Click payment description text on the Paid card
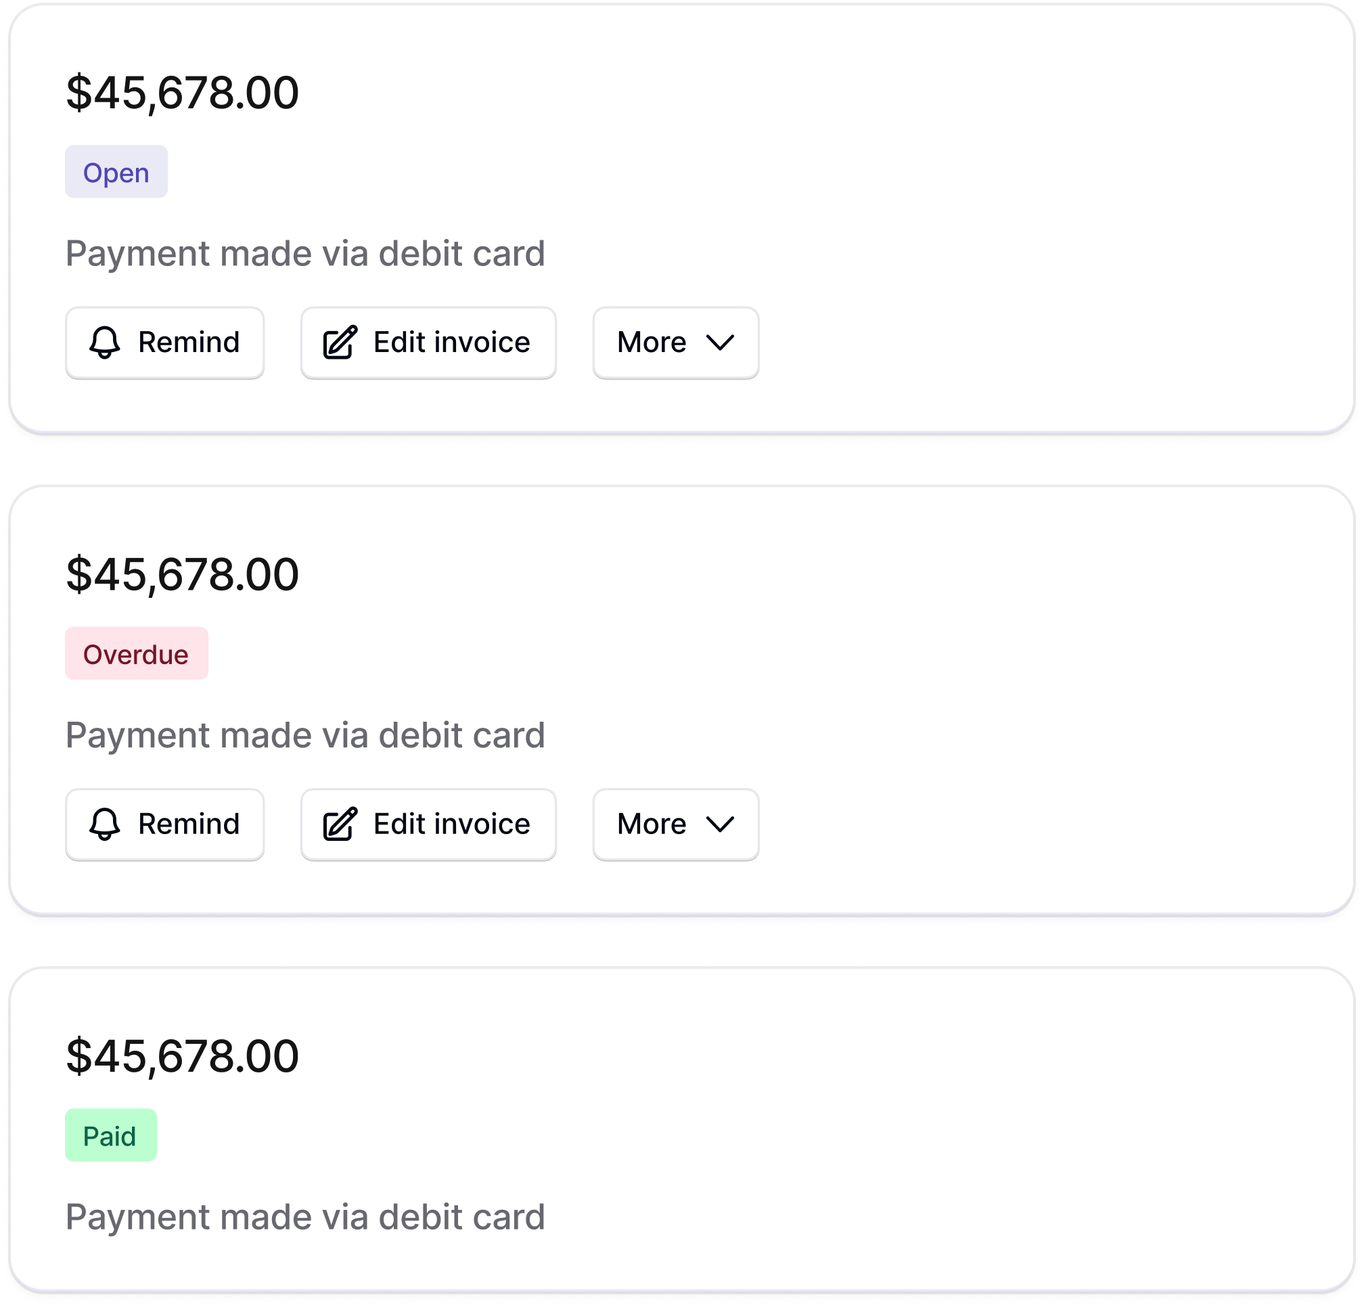1364x1308 pixels. [x=305, y=1218]
